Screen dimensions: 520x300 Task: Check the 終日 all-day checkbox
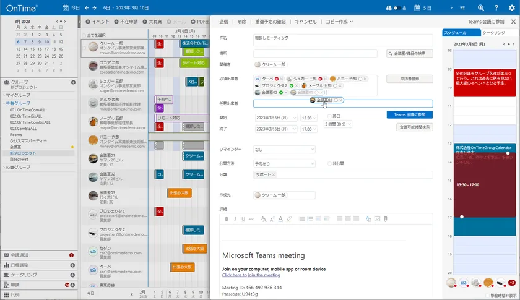coord(330,116)
